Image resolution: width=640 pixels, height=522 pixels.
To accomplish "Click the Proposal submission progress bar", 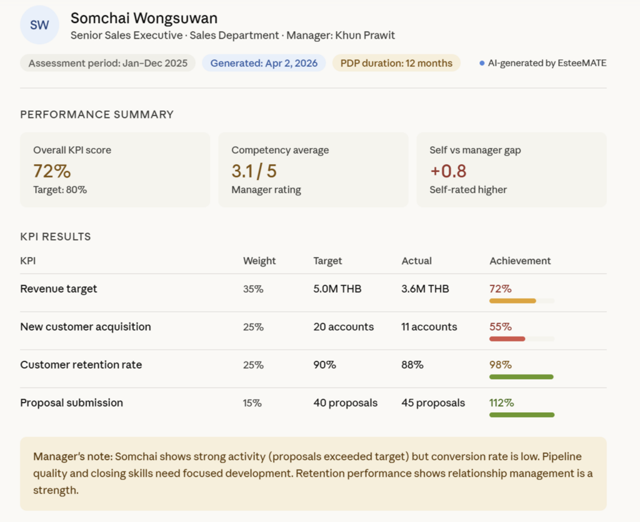I will coord(521,415).
